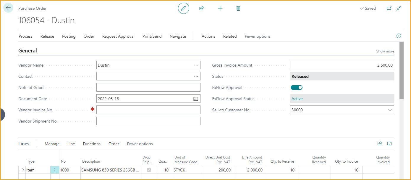Maximize the Lines section icon
This screenshot has width=411, height=180.
coord(389,143)
